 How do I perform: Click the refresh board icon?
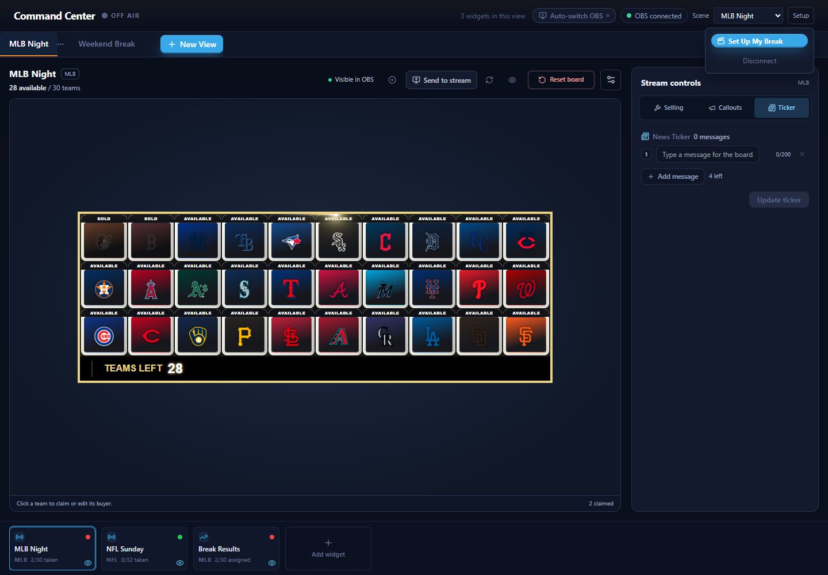click(489, 80)
